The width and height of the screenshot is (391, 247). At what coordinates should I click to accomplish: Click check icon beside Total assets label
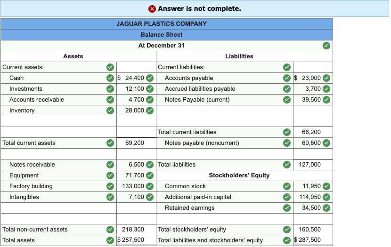coord(110,240)
